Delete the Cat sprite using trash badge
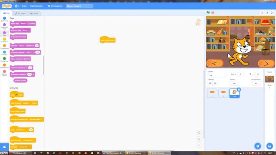This screenshot has width=276, height=155. (238, 90)
